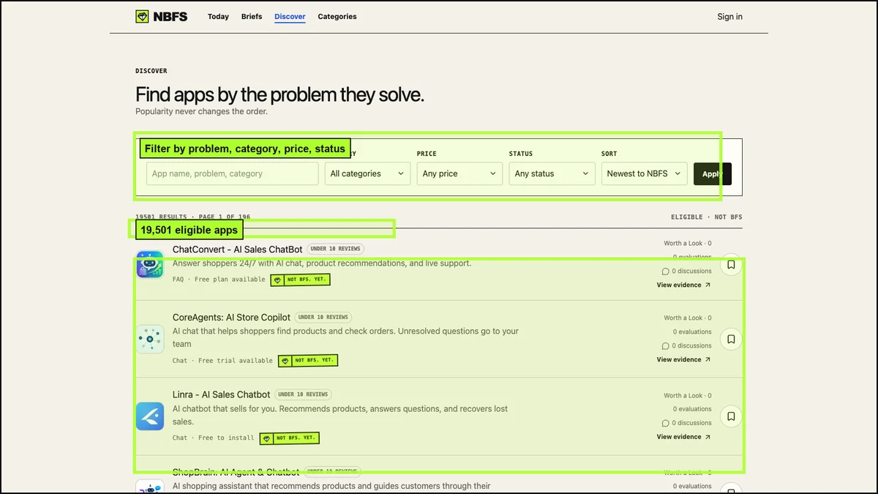The width and height of the screenshot is (878, 494).
Task: Click the PRICE filter label
Action: [427, 154]
